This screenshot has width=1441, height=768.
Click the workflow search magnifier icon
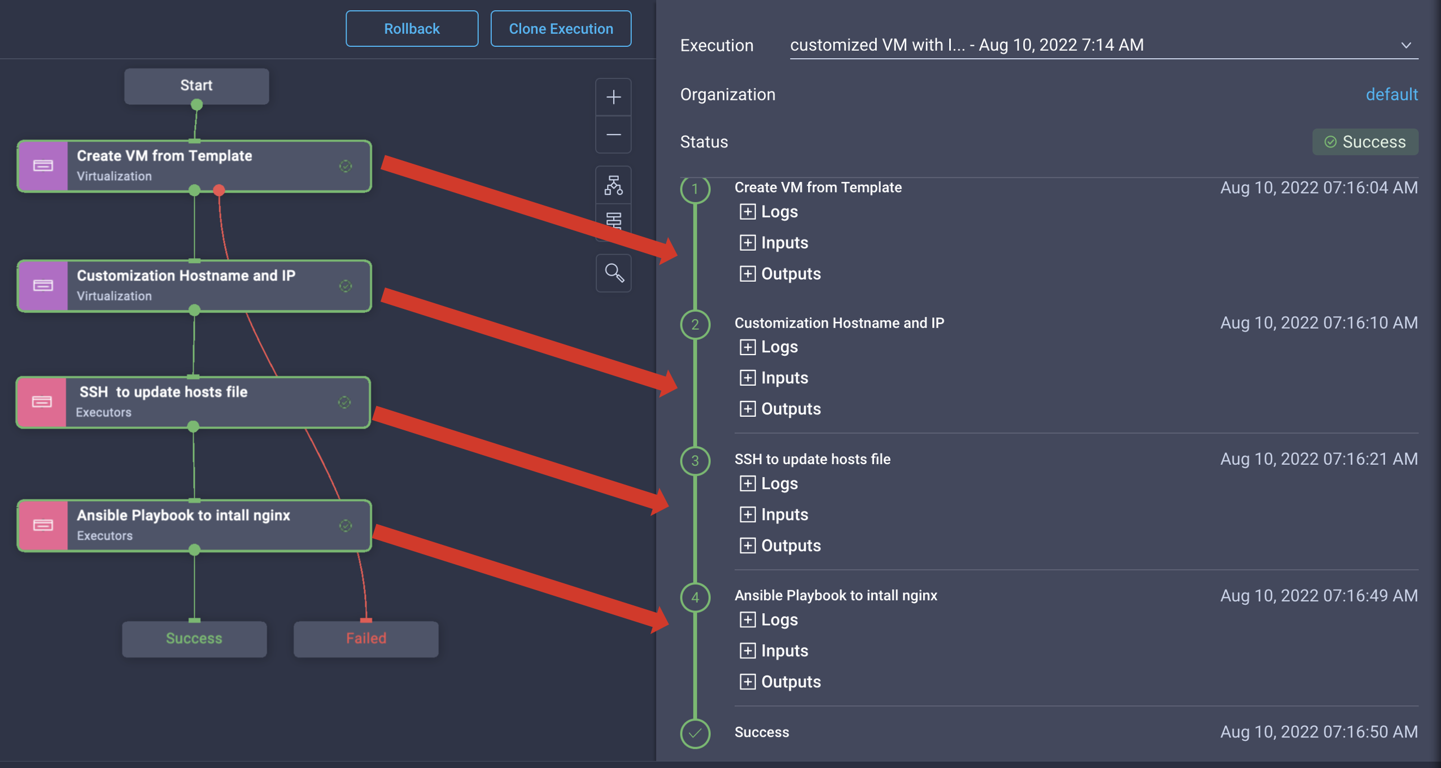click(x=614, y=273)
